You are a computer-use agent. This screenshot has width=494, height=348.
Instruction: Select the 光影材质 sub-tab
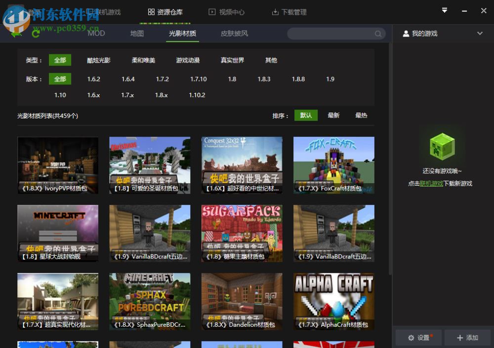[182, 34]
